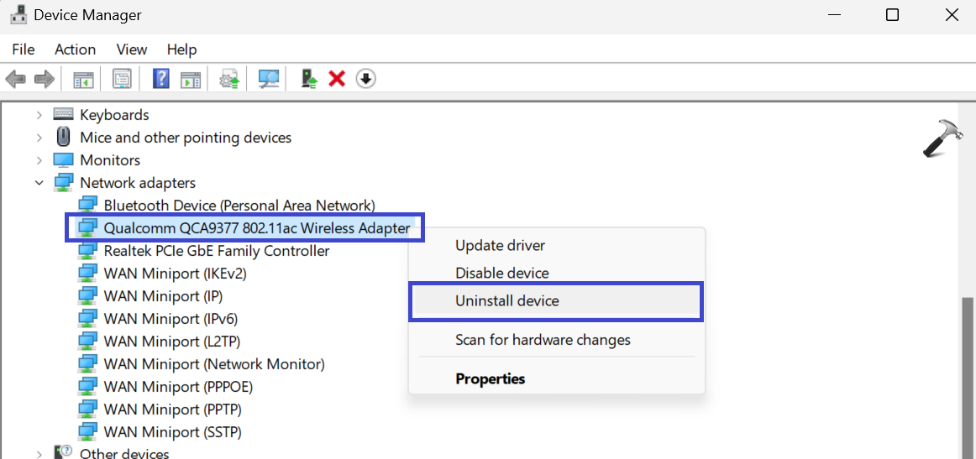Click the vertical scrollbar thumb
This screenshot has width=976, height=459.
pyautogui.click(x=968, y=378)
